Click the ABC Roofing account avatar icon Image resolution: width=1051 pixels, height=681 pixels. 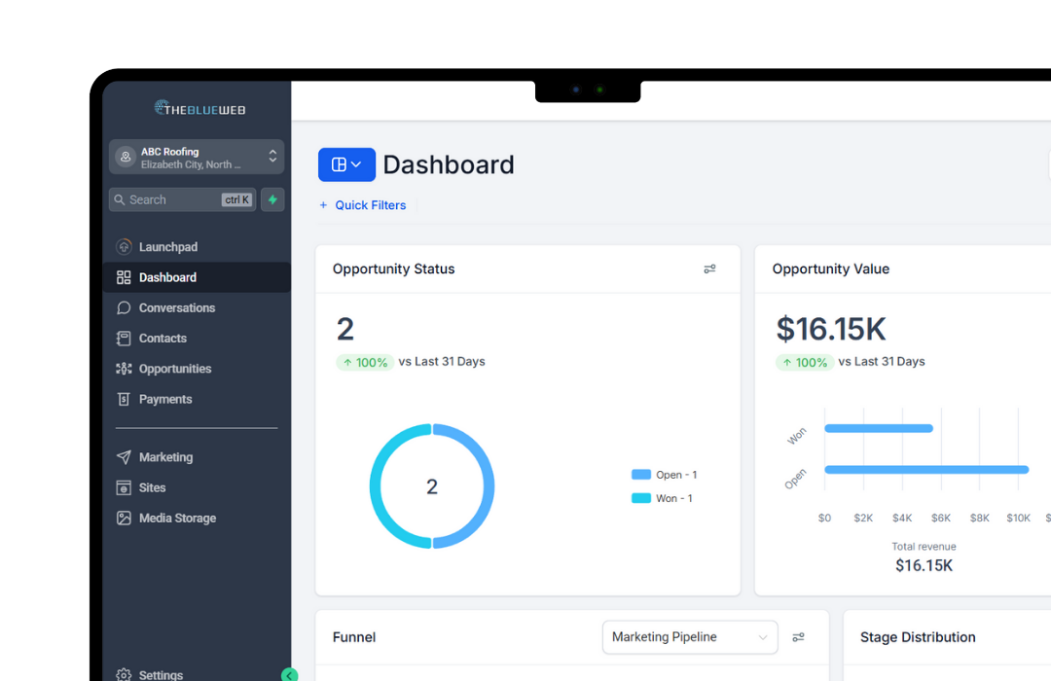coord(126,157)
